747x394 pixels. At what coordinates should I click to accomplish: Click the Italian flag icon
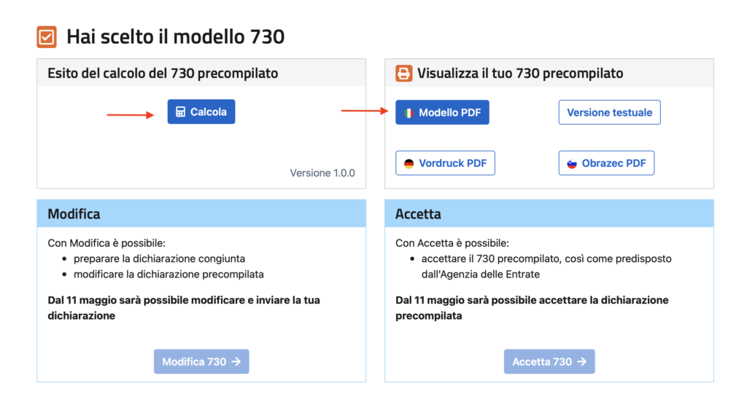(x=409, y=113)
